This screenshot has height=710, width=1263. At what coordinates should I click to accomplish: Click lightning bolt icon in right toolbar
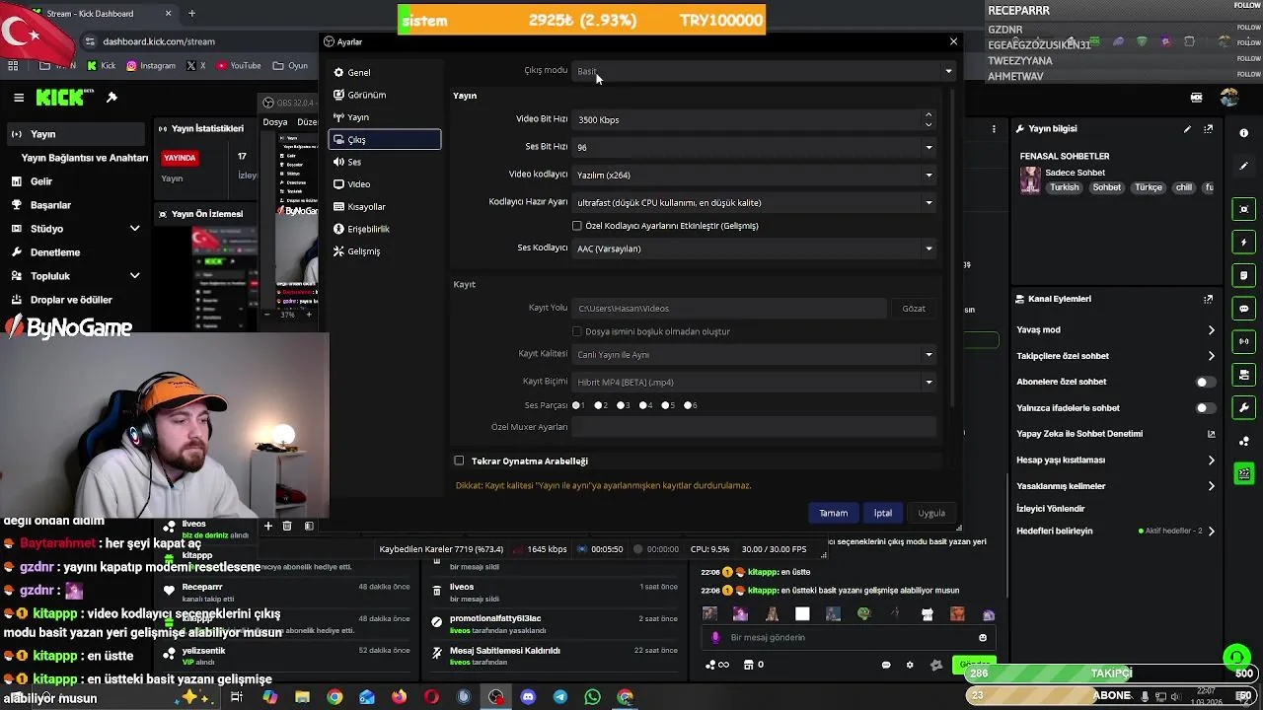tap(1243, 243)
